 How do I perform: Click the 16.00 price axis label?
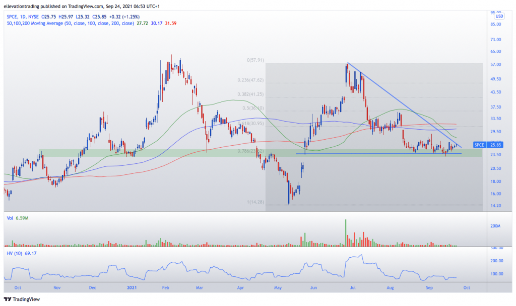tap(496, 193)
